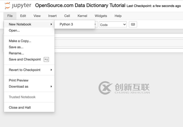This screenshot has width=183, height=127.
Task: Open the Edit menu
Action: 23,16
